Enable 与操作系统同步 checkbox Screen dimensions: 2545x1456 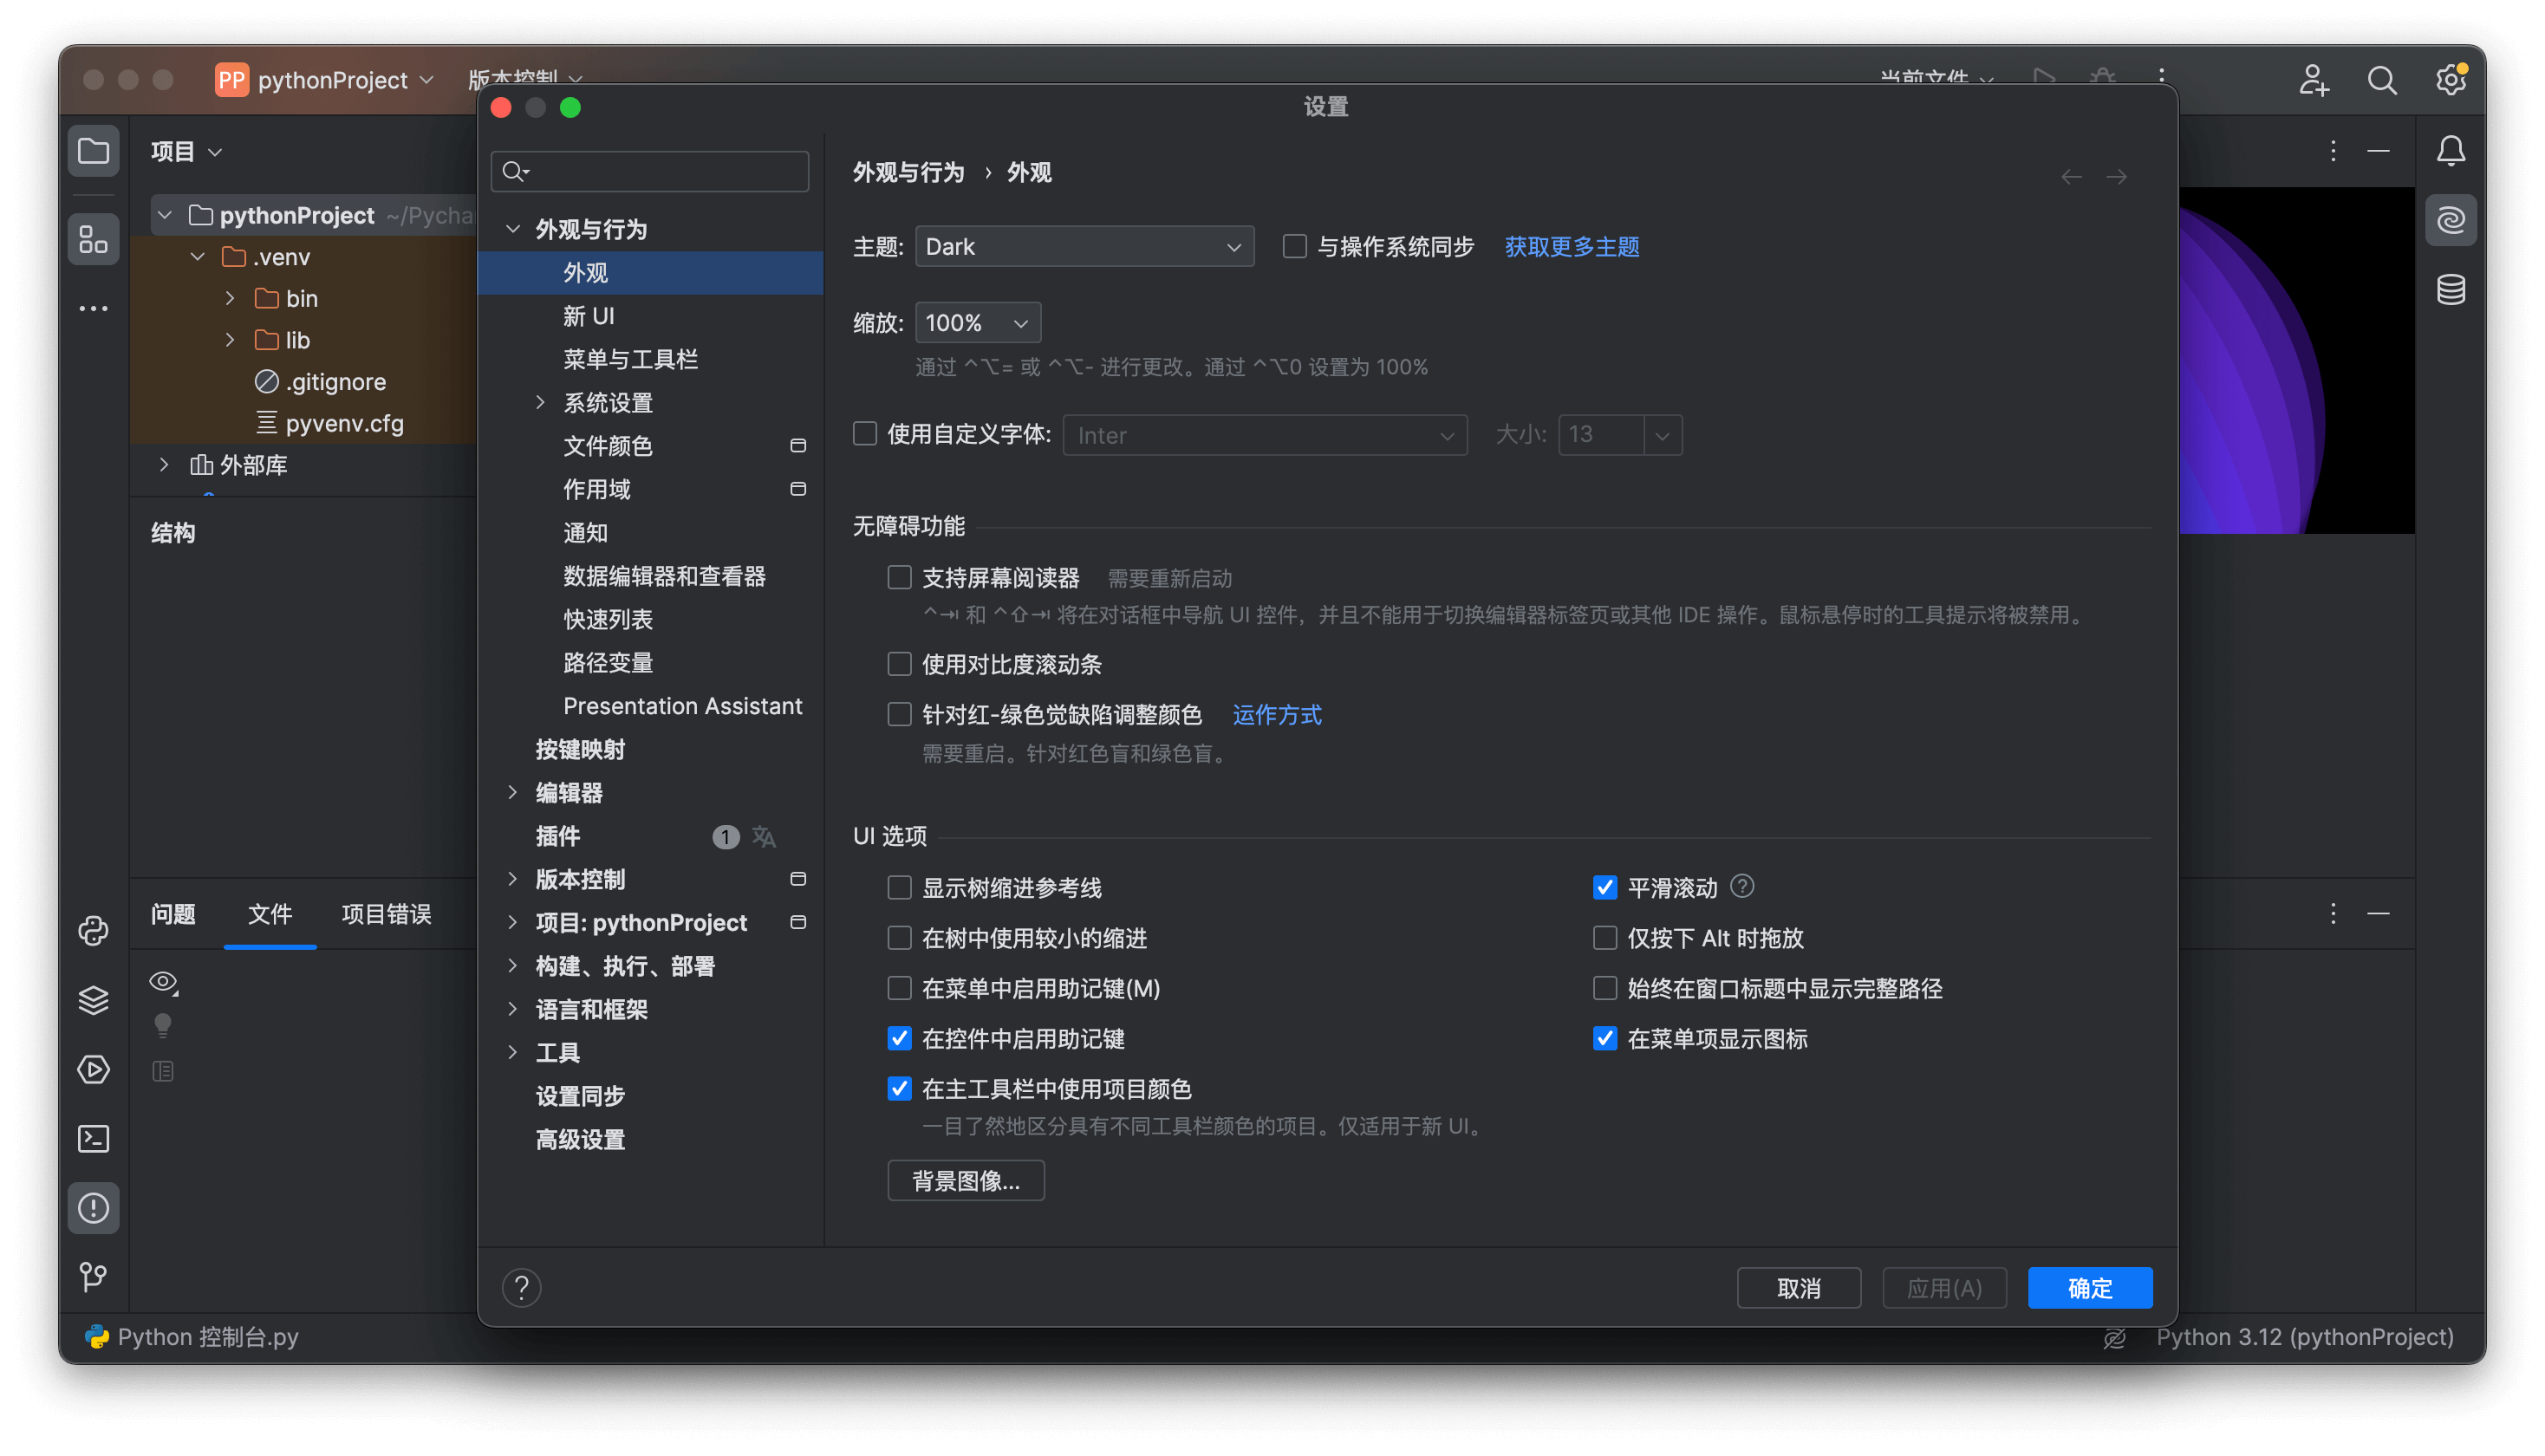point(1294,246)
